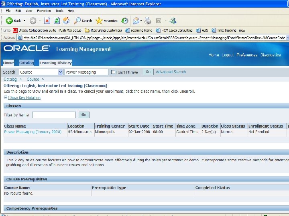Image resolution: width=289 pixels, height=216 pixels.
Task: Open the Messenger people icon
Action: tap(173, 20)
